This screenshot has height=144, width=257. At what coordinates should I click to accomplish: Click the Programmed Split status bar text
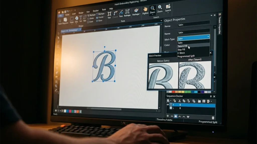[x=208, y=122]
